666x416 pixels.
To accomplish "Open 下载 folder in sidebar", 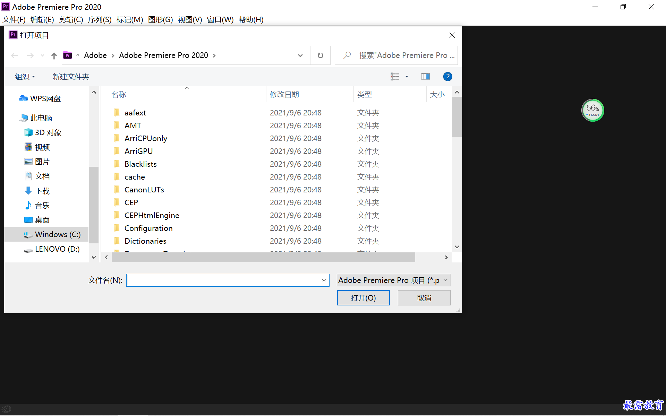I will point(37,191).
